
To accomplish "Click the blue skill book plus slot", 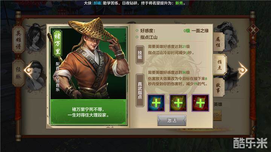I will pyautogui.click(x=156, y=103).
